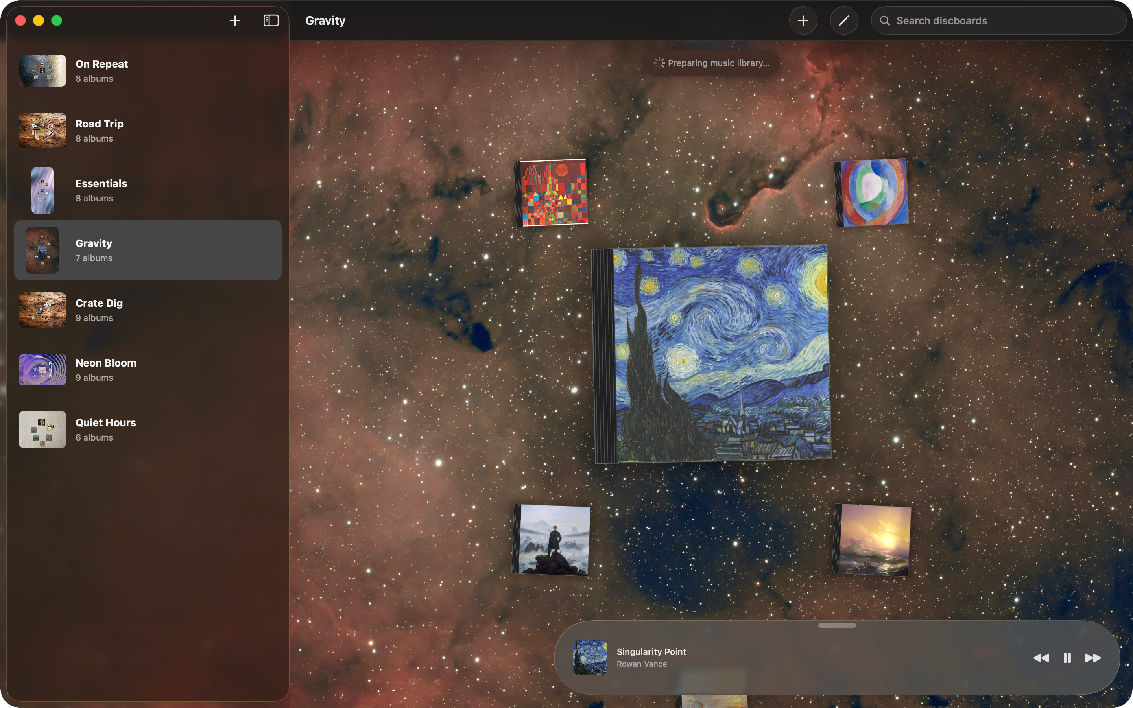Screen dimensions: 1133x708
Task: Click the Essentials thumbnail image
Action: click(x=42, y=190)
